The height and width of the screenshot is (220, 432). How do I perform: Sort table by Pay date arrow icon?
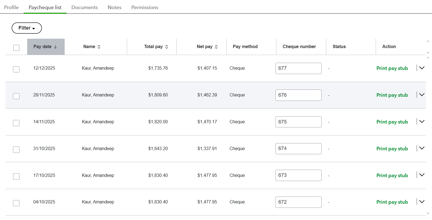click(55, 47)
